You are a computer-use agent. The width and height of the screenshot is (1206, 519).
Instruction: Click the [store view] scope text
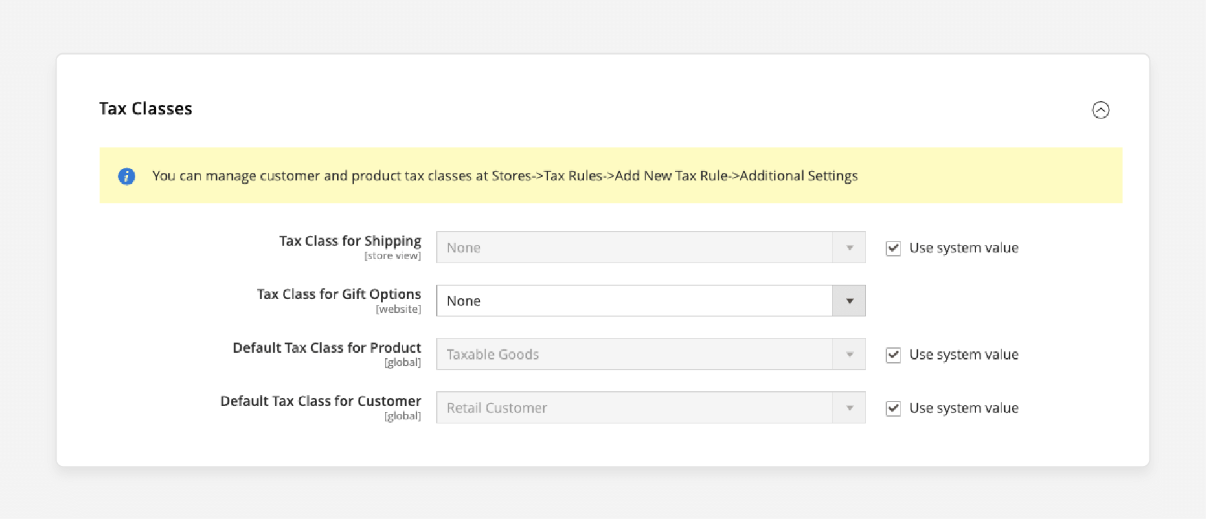[392, 256]
